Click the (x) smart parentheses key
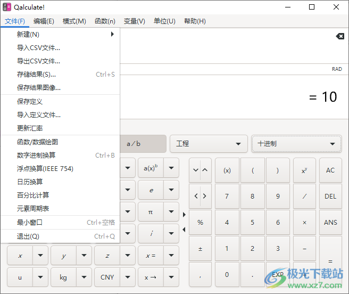The width and height of the screenshot is (349, 294). (x=227, y=170)
